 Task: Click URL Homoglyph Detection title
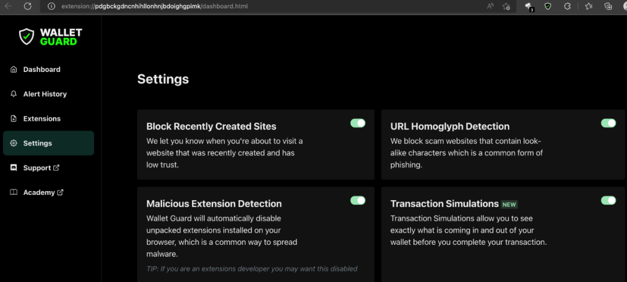[x=450, y=126]
